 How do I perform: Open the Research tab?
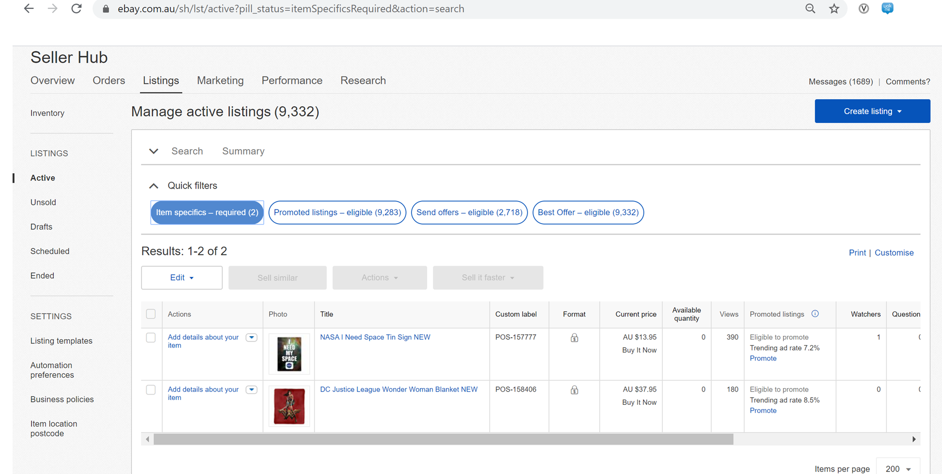point(363,80)
